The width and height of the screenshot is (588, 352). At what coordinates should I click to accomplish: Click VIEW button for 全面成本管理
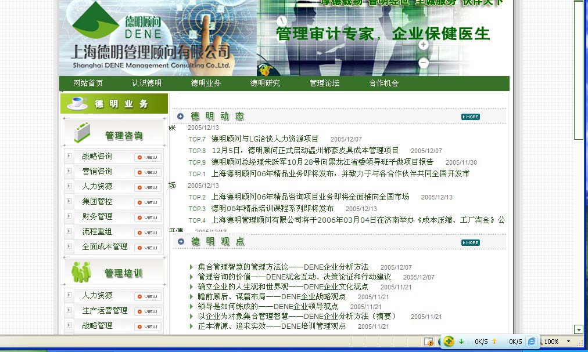pyautogui.click(x=148, y=248)
